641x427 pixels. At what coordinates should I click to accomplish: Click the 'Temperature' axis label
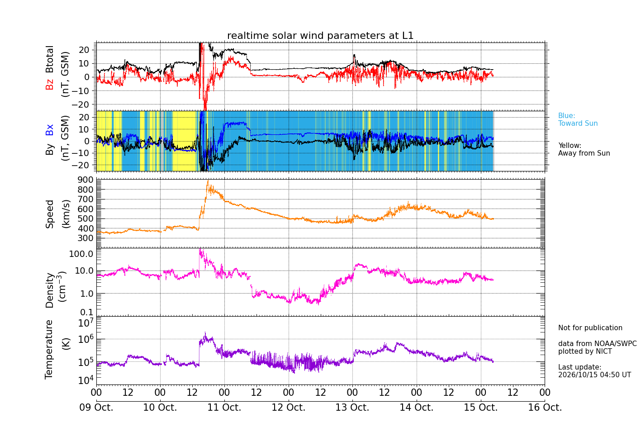click(49, 349)
